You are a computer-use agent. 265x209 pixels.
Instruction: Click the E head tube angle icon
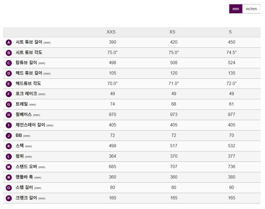tap(9, 84)
